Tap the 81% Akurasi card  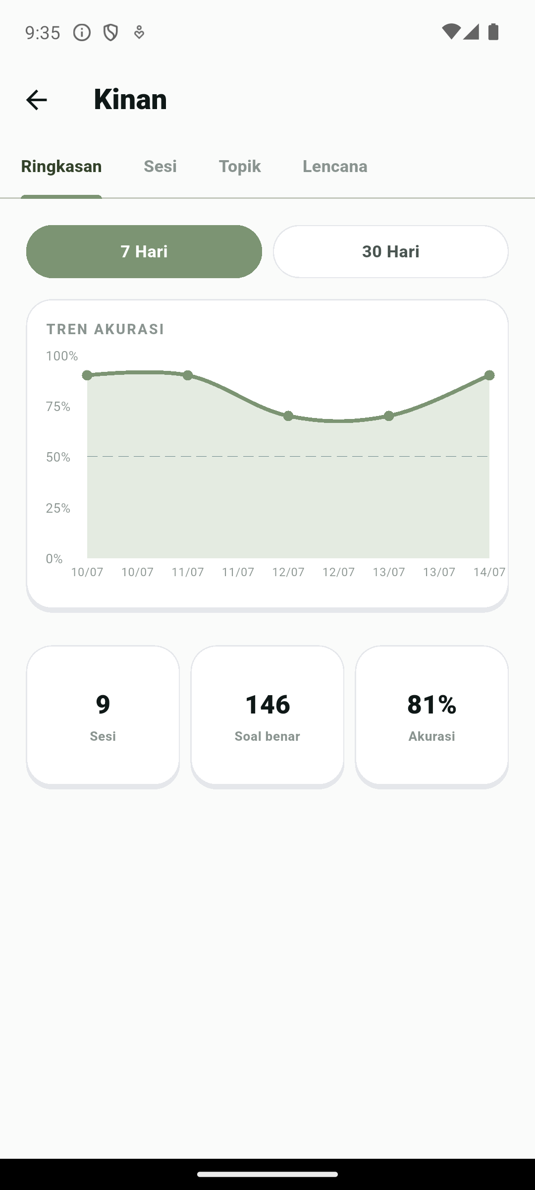(432, 715)
